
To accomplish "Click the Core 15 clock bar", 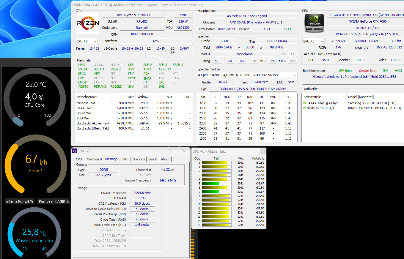I will tap(216, 225).
